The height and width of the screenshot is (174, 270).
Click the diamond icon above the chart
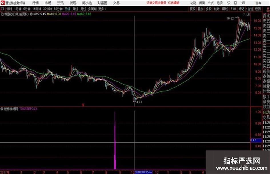point(244,14)
